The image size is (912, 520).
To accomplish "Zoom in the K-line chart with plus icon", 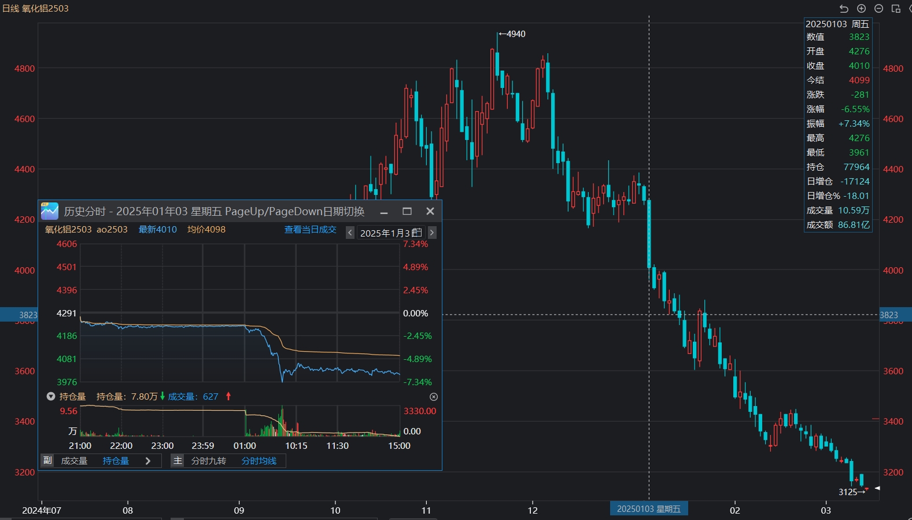I will (861, 9).
